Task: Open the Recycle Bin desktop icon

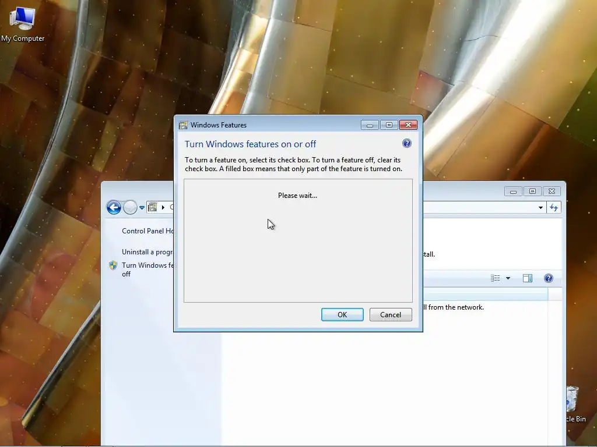Action: tap(575, 404)
